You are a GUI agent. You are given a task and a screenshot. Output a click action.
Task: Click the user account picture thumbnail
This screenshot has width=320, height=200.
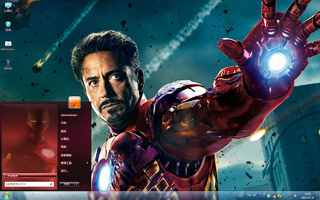(x=75, y=102)
